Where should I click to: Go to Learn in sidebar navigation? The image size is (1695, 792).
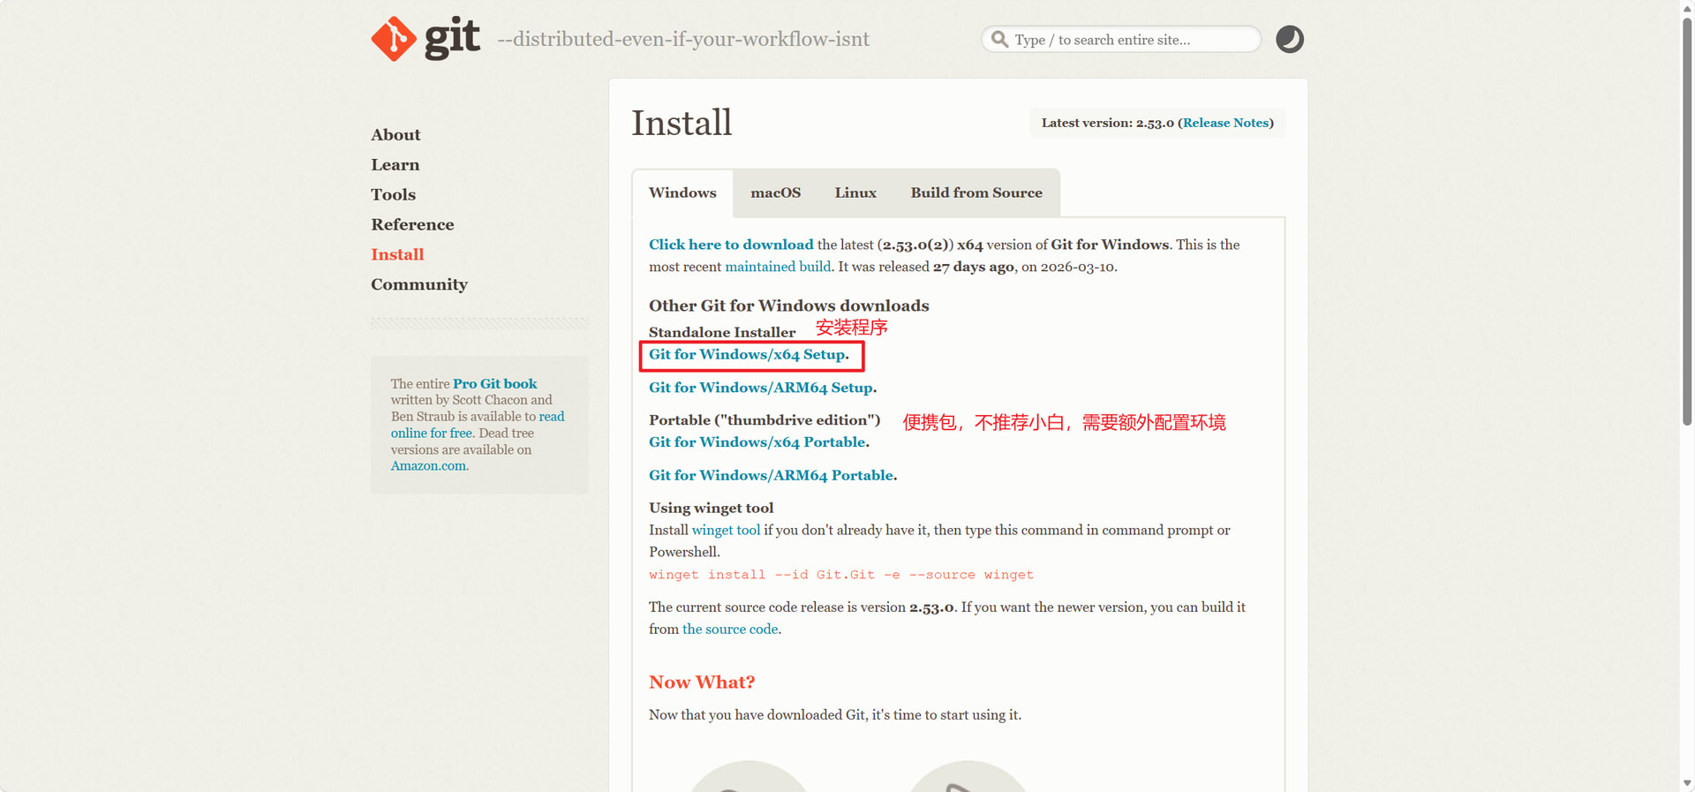pyautogui.click(x=395, y=165)
